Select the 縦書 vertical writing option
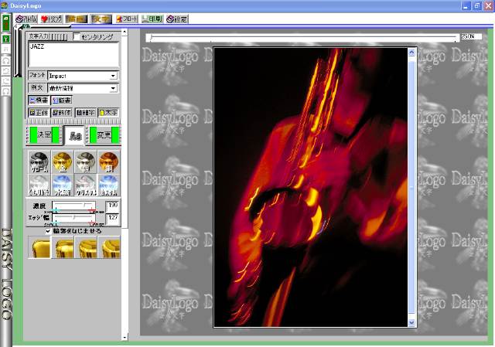The image size is (495, 347). 64,100
